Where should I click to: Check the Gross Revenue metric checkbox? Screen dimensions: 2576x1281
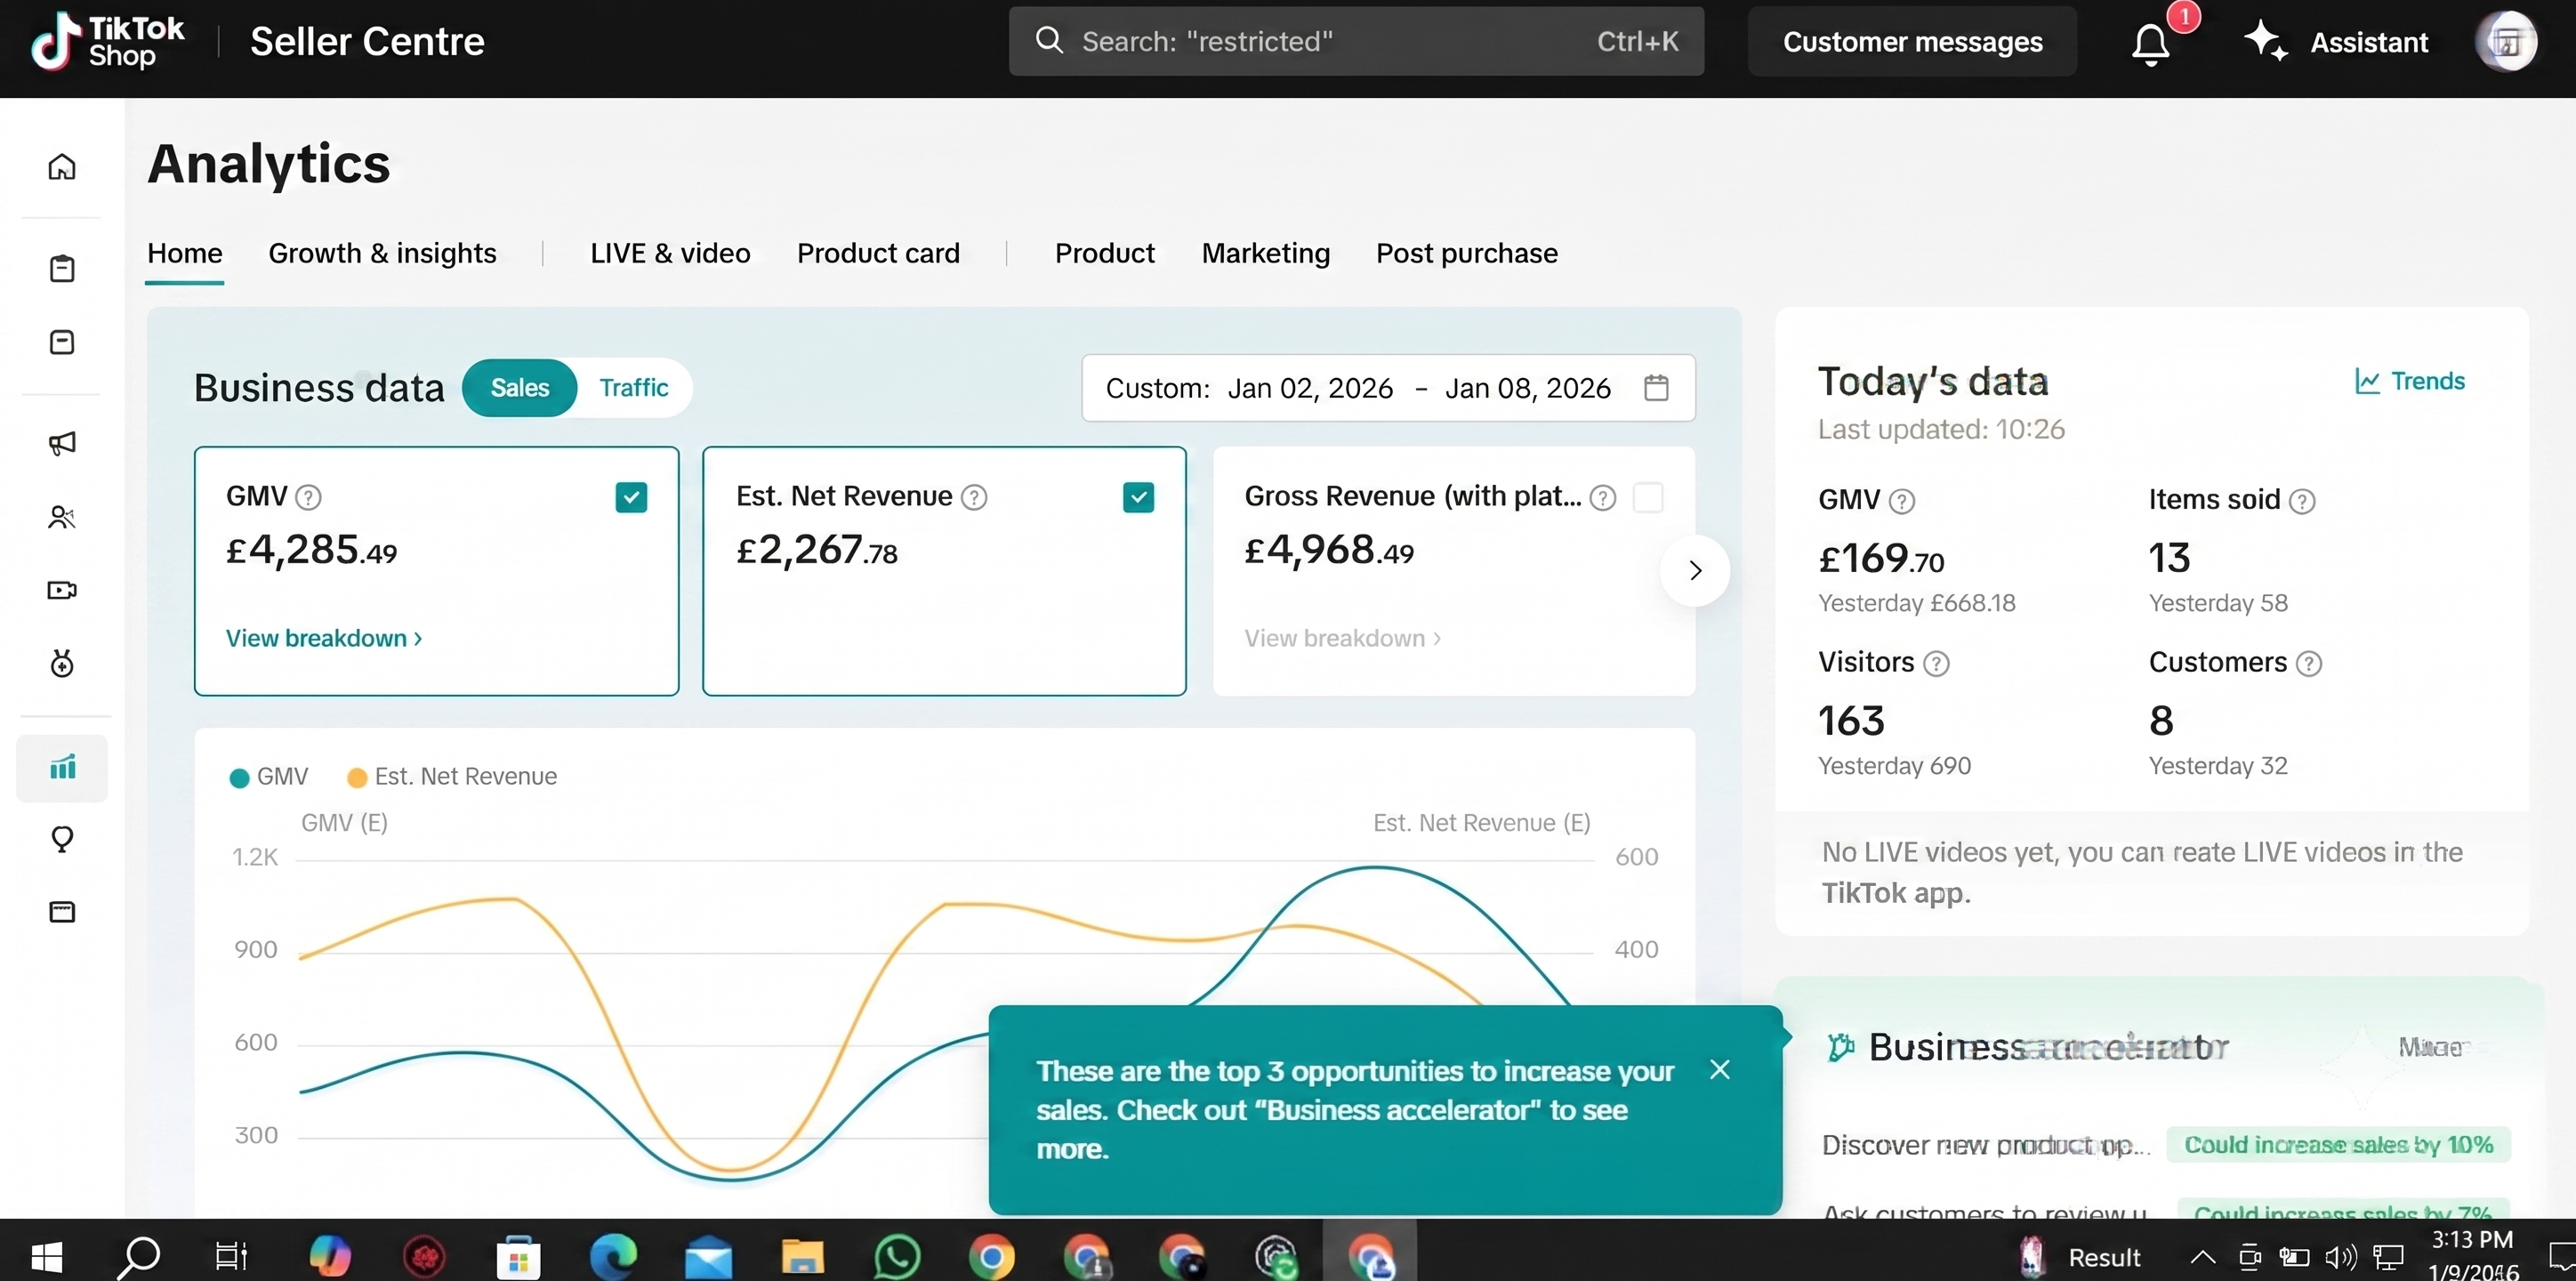click(x=1648, y=497)
